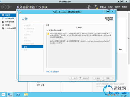Screen dimensions: 130x97
Task: Open the notifications flag with warning
Action: click(x=96, y=7)
